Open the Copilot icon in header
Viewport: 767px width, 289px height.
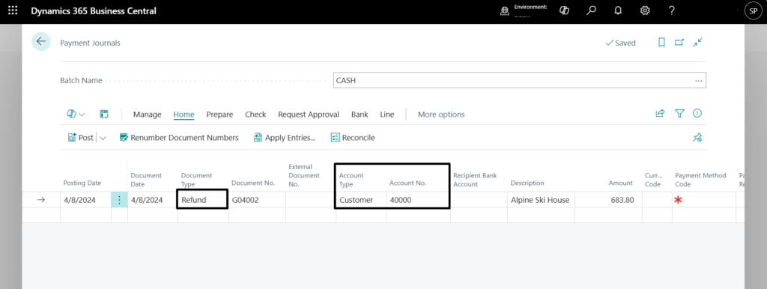(x=564, y=10)
